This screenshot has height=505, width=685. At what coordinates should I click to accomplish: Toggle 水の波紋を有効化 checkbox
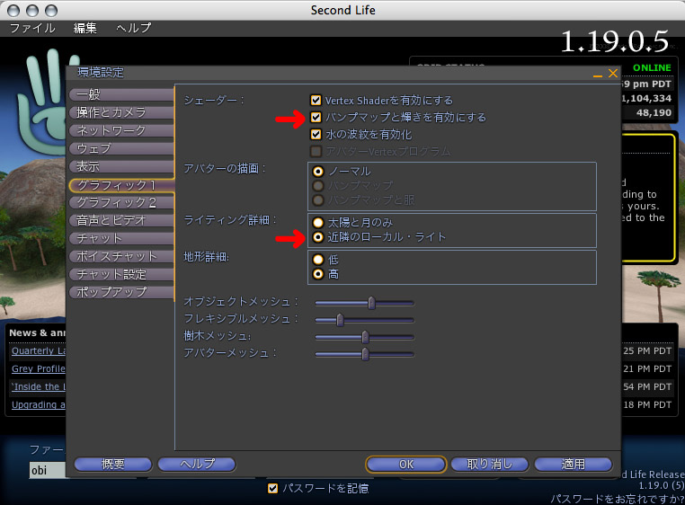click(316, 134)
